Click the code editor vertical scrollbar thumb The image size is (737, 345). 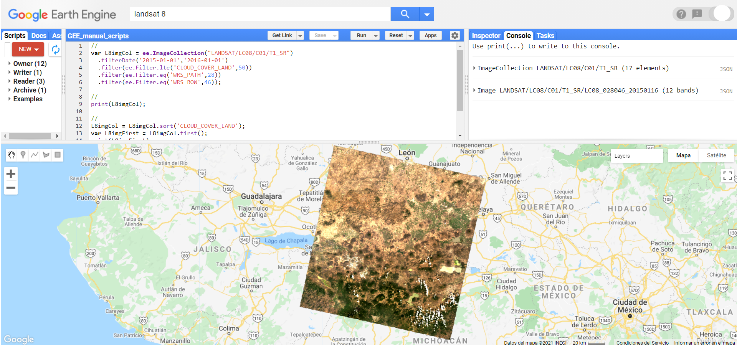click(460, 81)
